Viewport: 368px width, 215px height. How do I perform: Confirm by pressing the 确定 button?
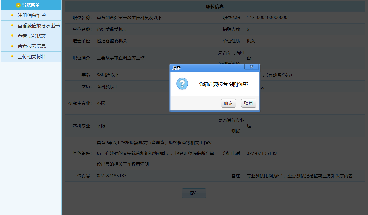(228, 103)
